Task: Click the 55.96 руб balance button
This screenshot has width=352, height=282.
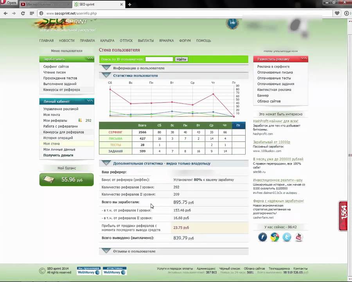Action: [x=66, y=179]
